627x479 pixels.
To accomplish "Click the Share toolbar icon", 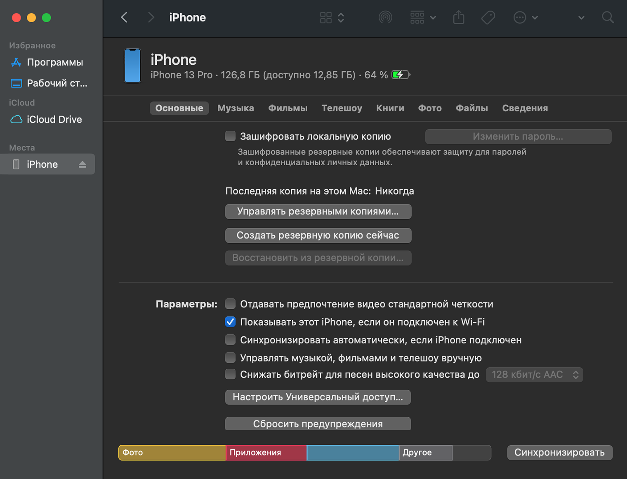I will click(459, 17).
